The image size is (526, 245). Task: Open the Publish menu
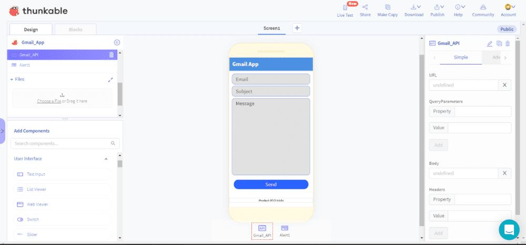pos(438,10)
